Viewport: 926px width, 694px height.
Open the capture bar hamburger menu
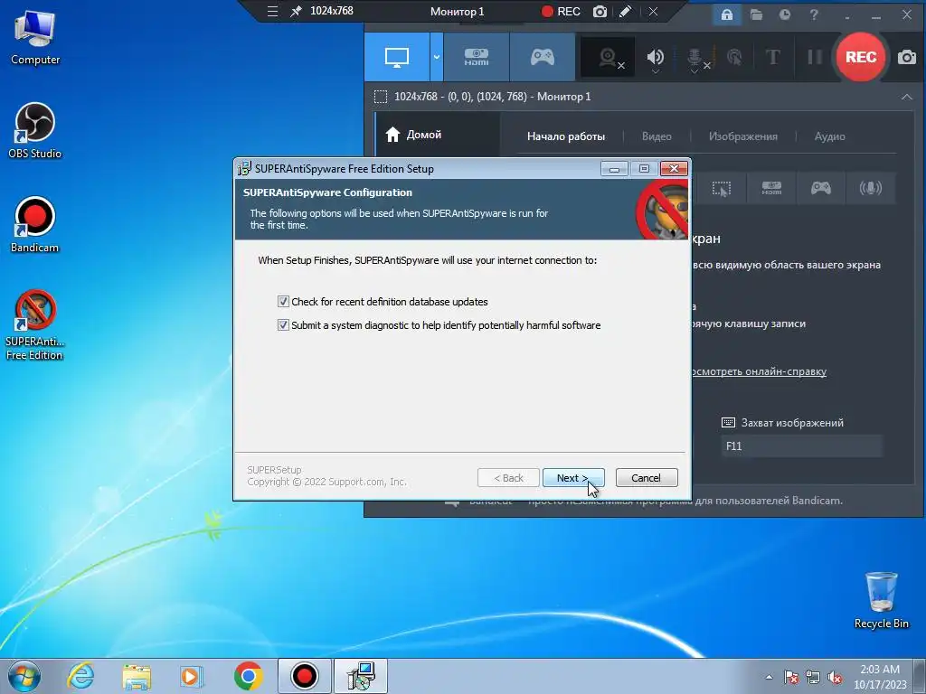point(272,11)
